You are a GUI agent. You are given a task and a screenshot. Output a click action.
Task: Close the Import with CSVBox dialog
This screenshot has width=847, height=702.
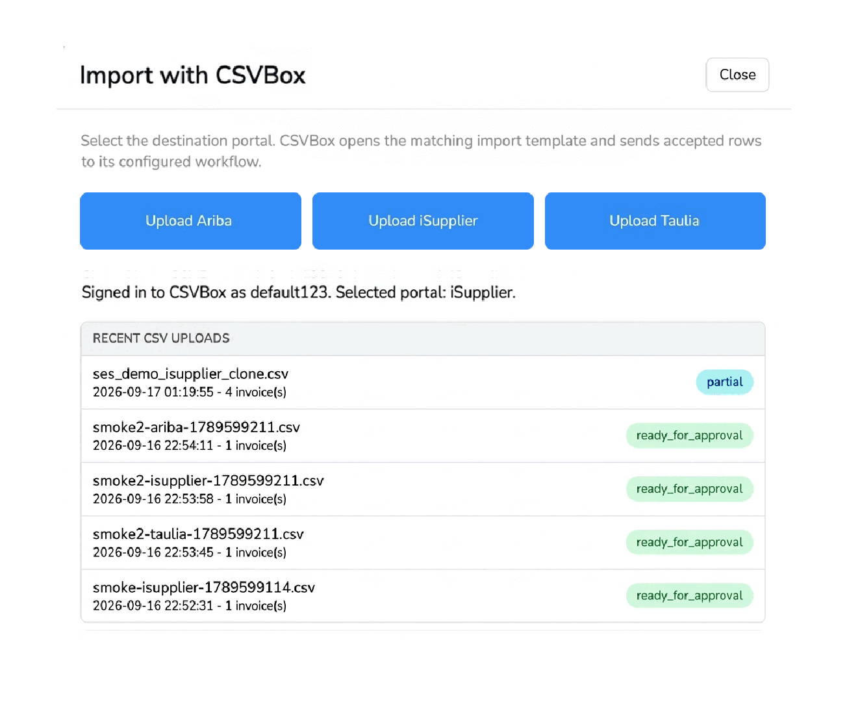[737, 75]
